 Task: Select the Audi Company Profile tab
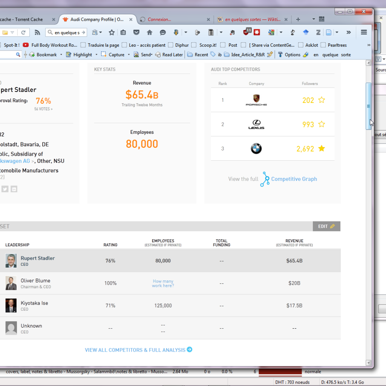tap(97, 20)
